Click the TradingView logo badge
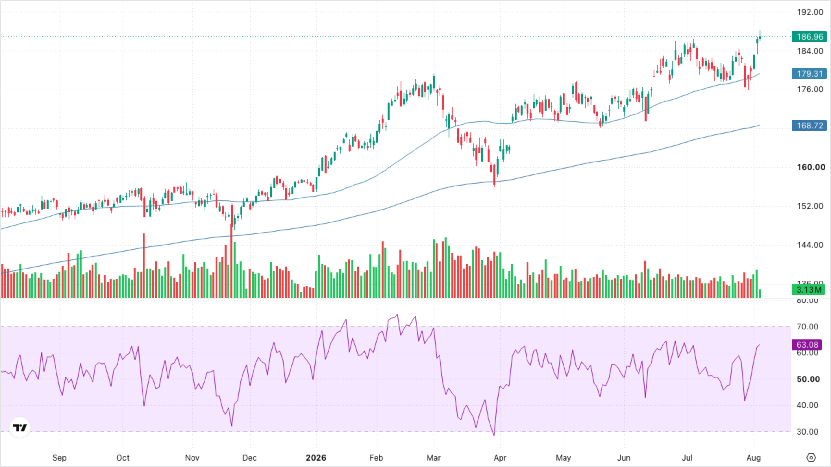This screenshot has width=831, height=467. click(20, 427)
